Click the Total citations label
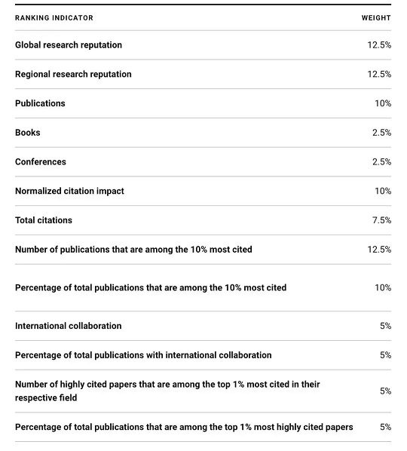Screen dimensions: 407x451 [x=44, y=220]
